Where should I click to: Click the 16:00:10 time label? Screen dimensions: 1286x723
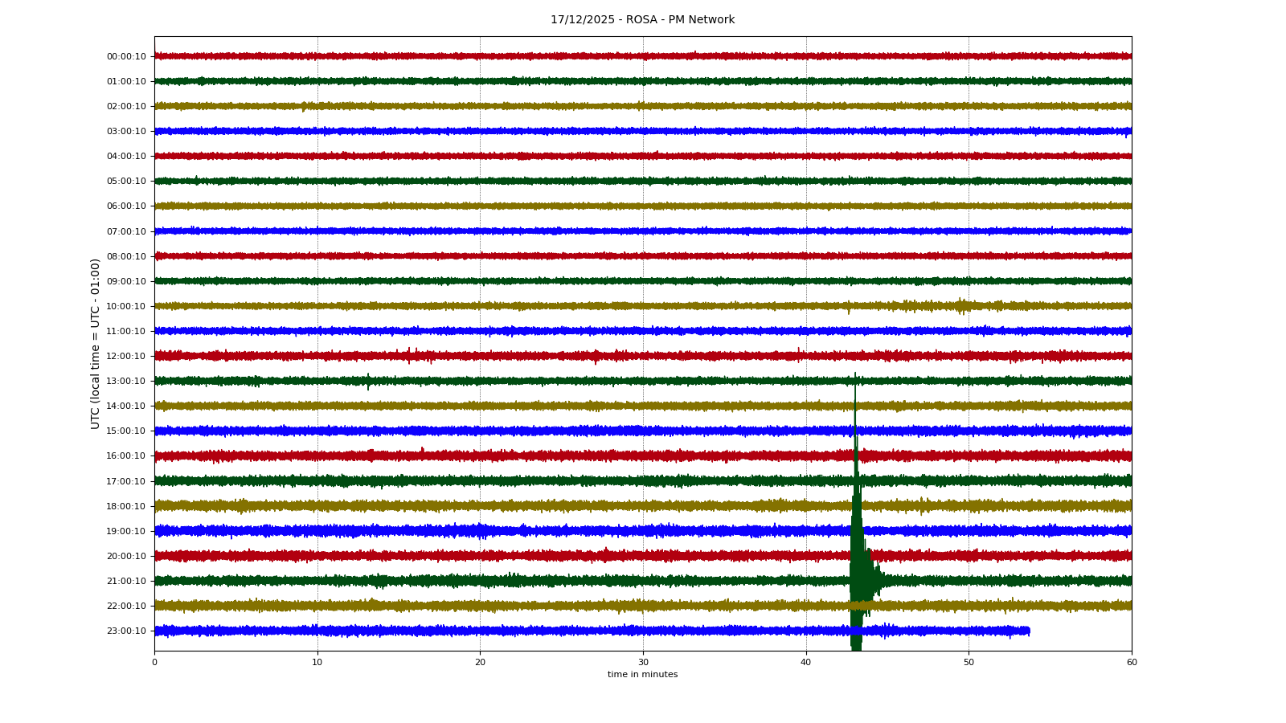[x=126, y=456]
